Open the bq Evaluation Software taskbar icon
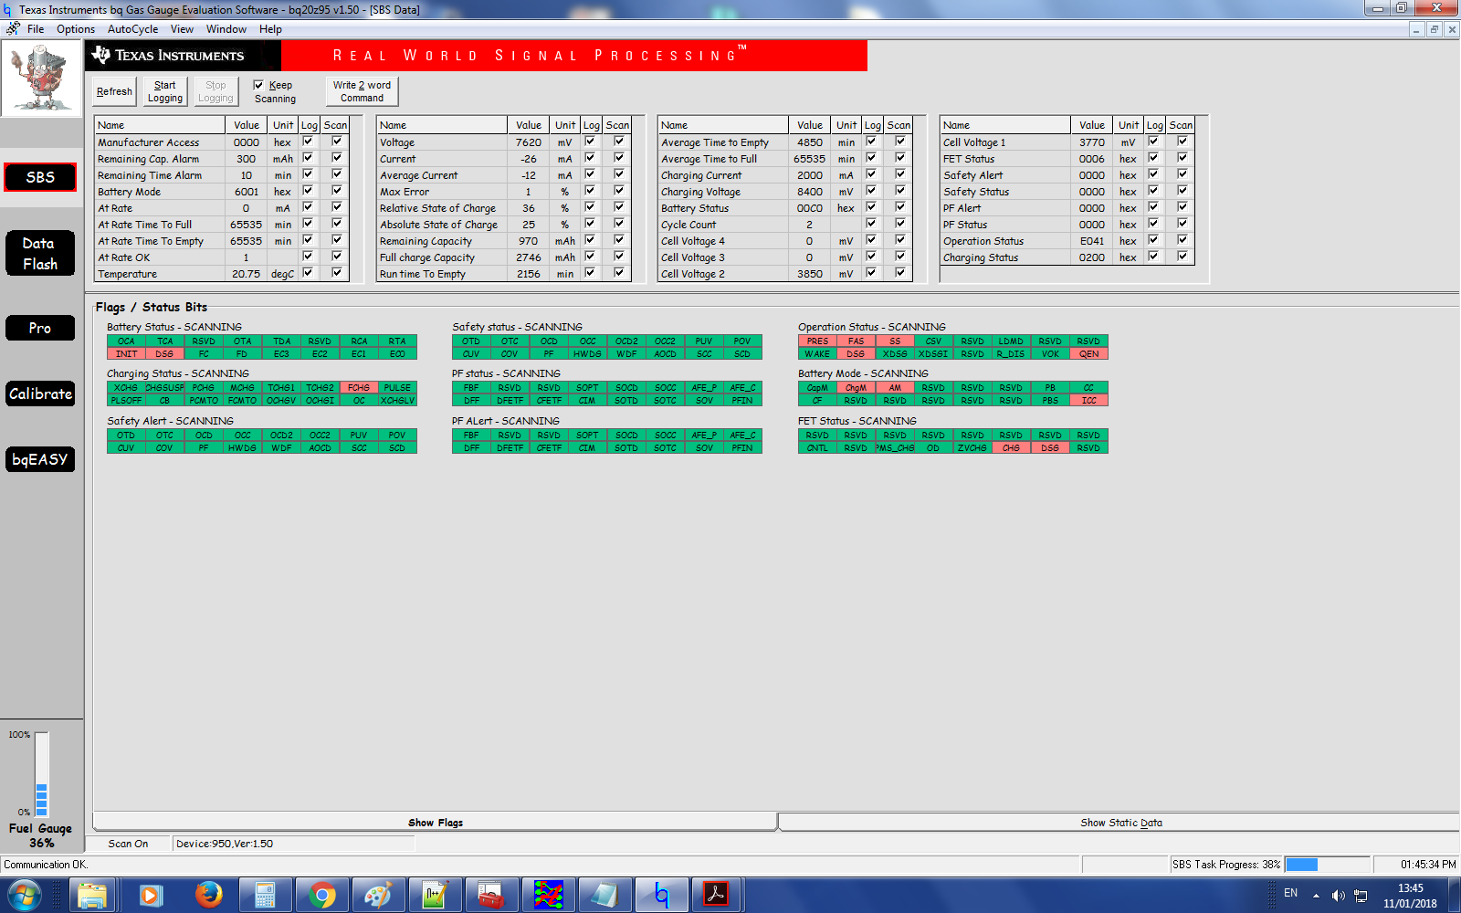 click(x=661, y=896)
